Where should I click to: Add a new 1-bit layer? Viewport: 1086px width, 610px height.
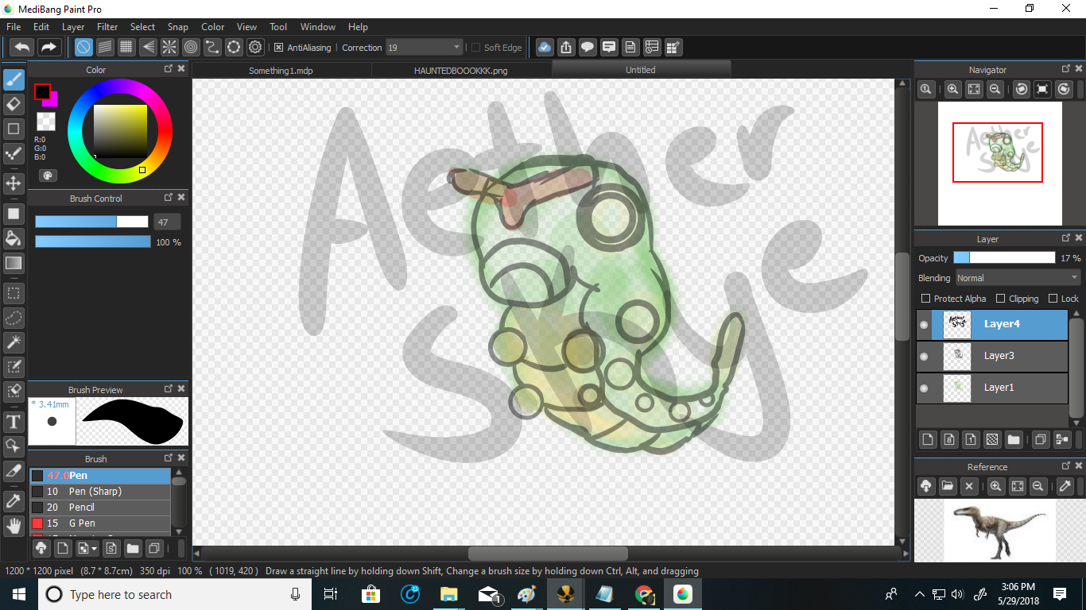(970, 439)
